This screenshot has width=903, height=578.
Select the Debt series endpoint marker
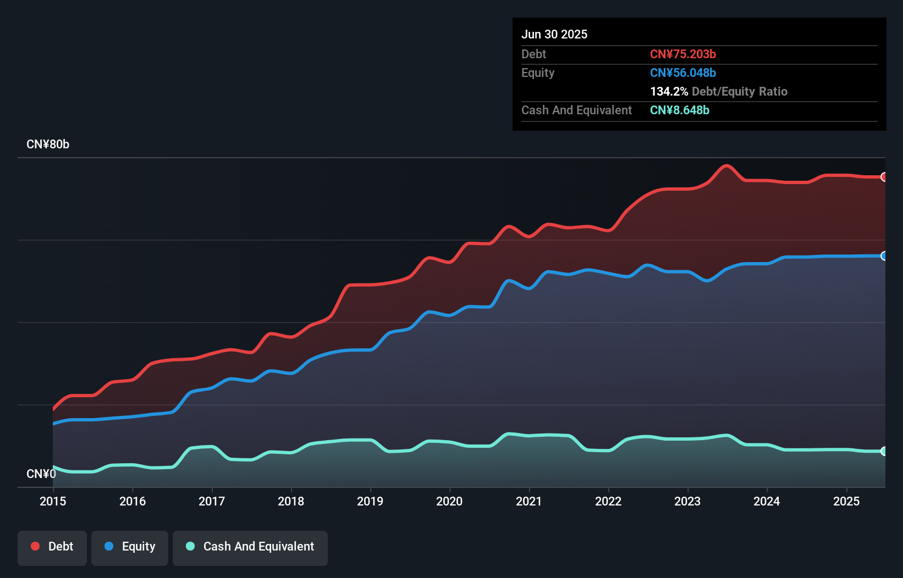[x=884, y=177]
